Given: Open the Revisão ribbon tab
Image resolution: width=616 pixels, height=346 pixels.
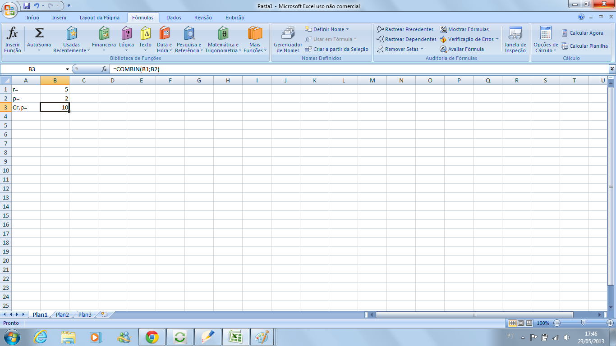Looking at the screenshot, I should click(x=203, y=18).
